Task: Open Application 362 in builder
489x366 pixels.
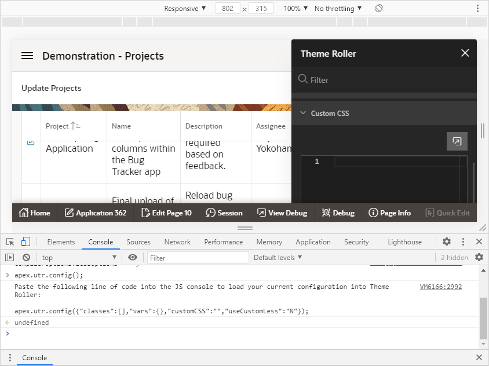Action: coord(96,213)
